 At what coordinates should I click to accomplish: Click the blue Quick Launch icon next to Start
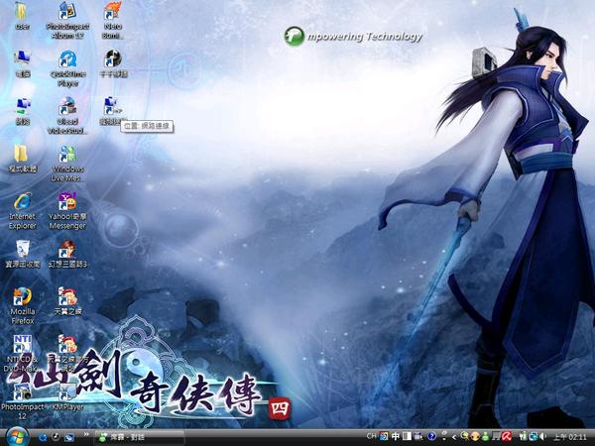pos(43,437)
